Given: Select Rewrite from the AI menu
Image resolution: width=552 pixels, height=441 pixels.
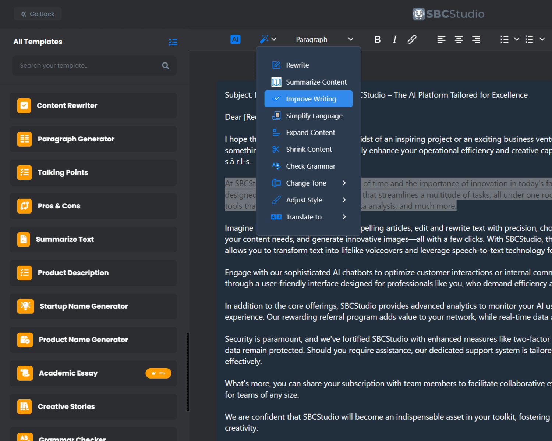Looking at the screenshot, I should [308, 65].
